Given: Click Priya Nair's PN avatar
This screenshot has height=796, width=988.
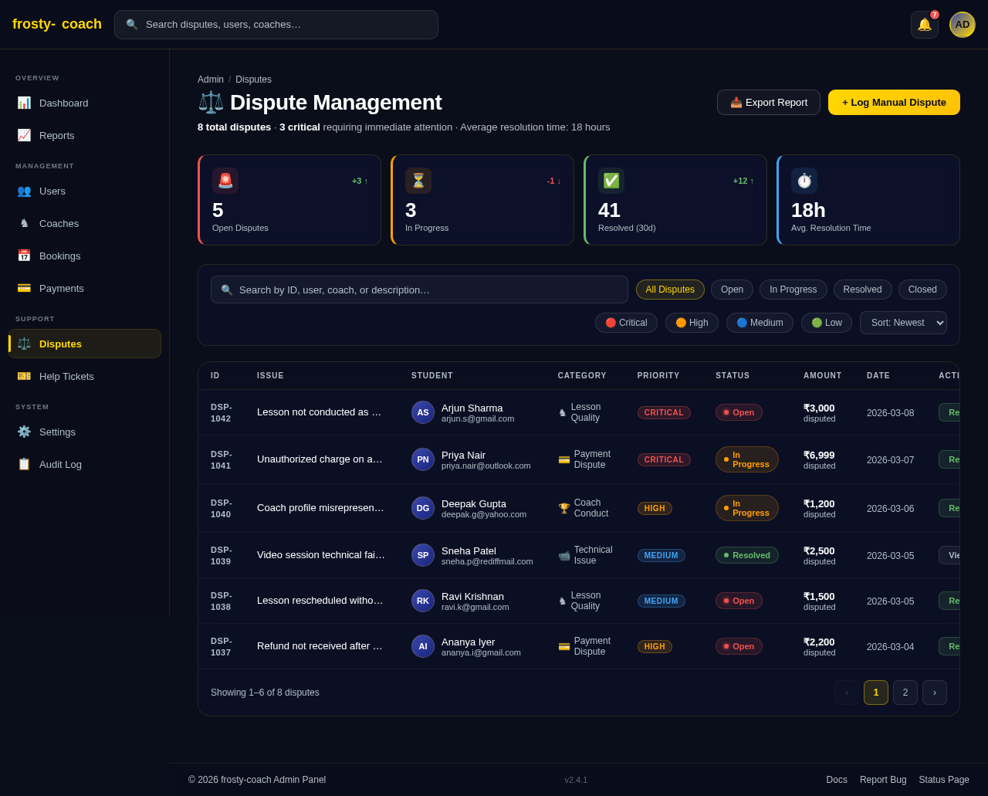Looking at the screenshot, I should [423, 459].
